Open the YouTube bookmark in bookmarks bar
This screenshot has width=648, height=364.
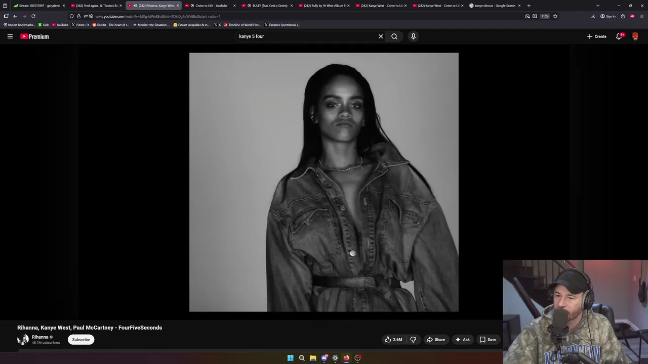tap(60, 25)
